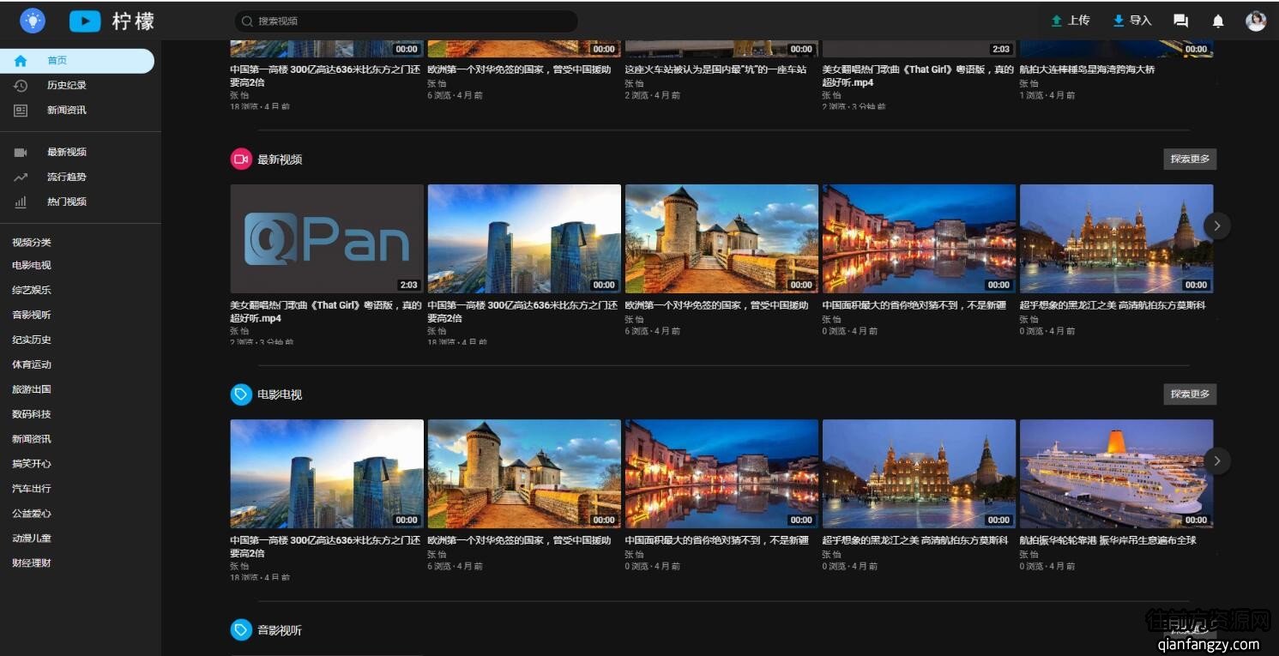Screen dimensions: 1279x656
Task: Click the blue tag icon of 音影视听
Action: coord(241,630)
